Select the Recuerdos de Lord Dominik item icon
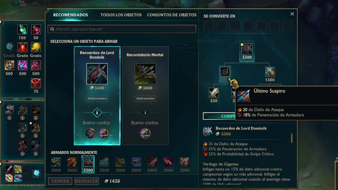This screenshot has width=338, height=190. [97, 74]
